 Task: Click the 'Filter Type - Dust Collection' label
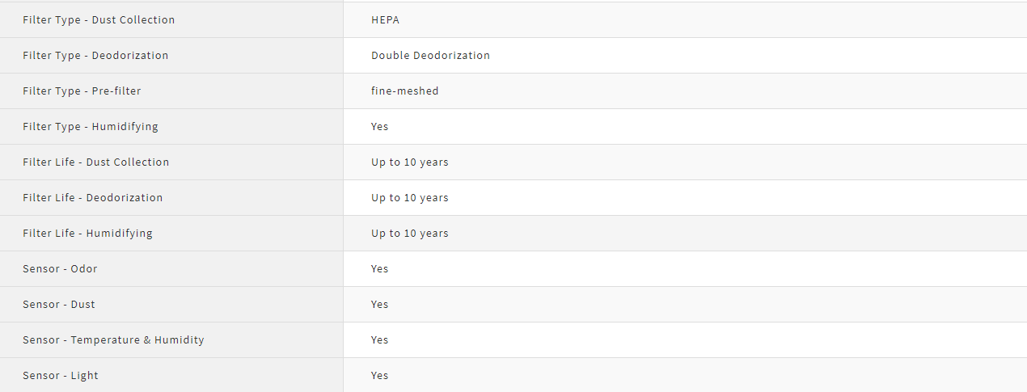point(99,20)
